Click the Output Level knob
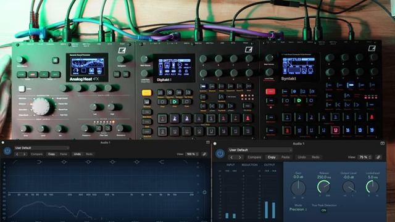 [349, 187]
